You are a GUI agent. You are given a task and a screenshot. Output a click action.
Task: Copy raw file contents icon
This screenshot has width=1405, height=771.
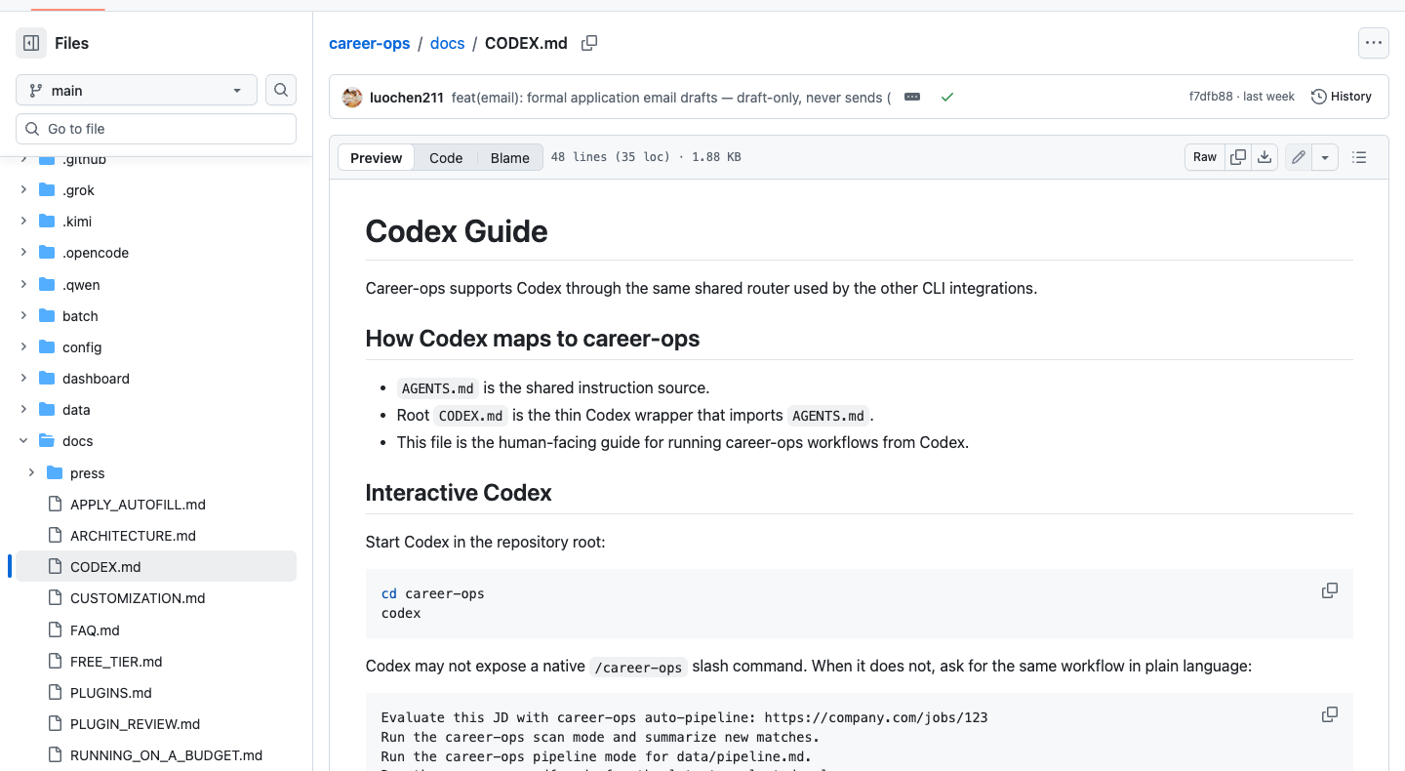click(x=1238, y=157)
